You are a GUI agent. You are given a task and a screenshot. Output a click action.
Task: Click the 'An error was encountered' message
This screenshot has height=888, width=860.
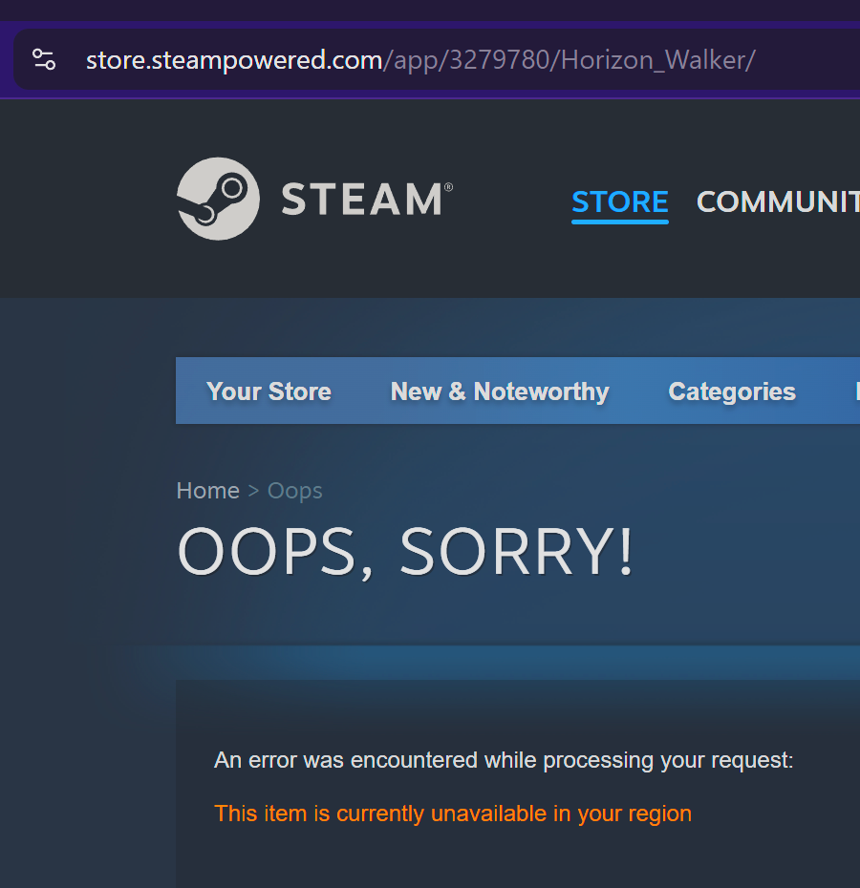(x=504, y=761)
